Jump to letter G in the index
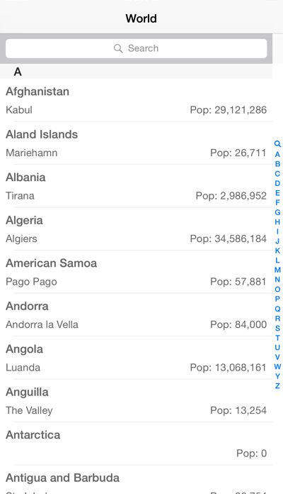The width and height of the screenshot is (283, 494). [x=277, y=212]
